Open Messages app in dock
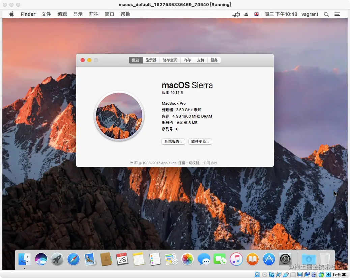 (204, 259)
